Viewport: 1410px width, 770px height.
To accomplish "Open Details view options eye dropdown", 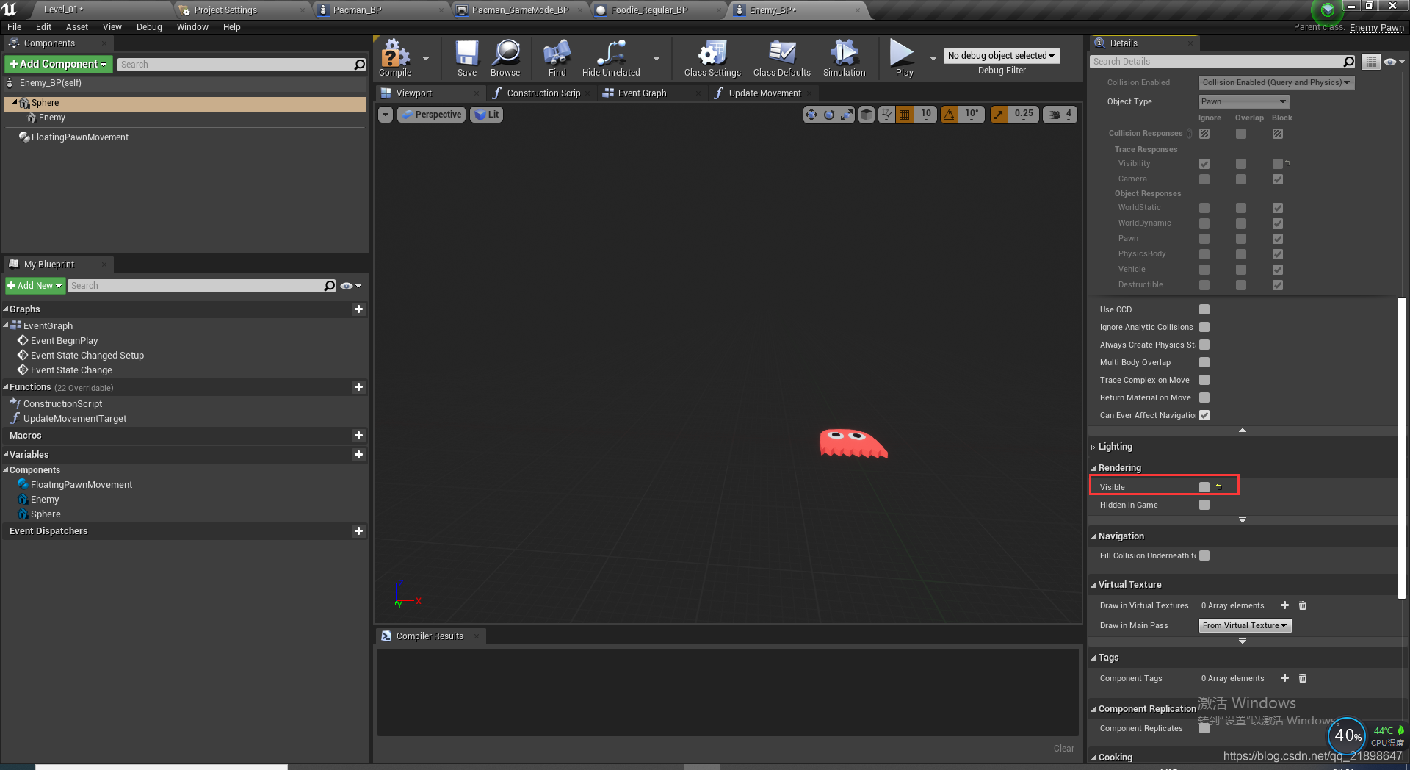I will [1394, 62].
